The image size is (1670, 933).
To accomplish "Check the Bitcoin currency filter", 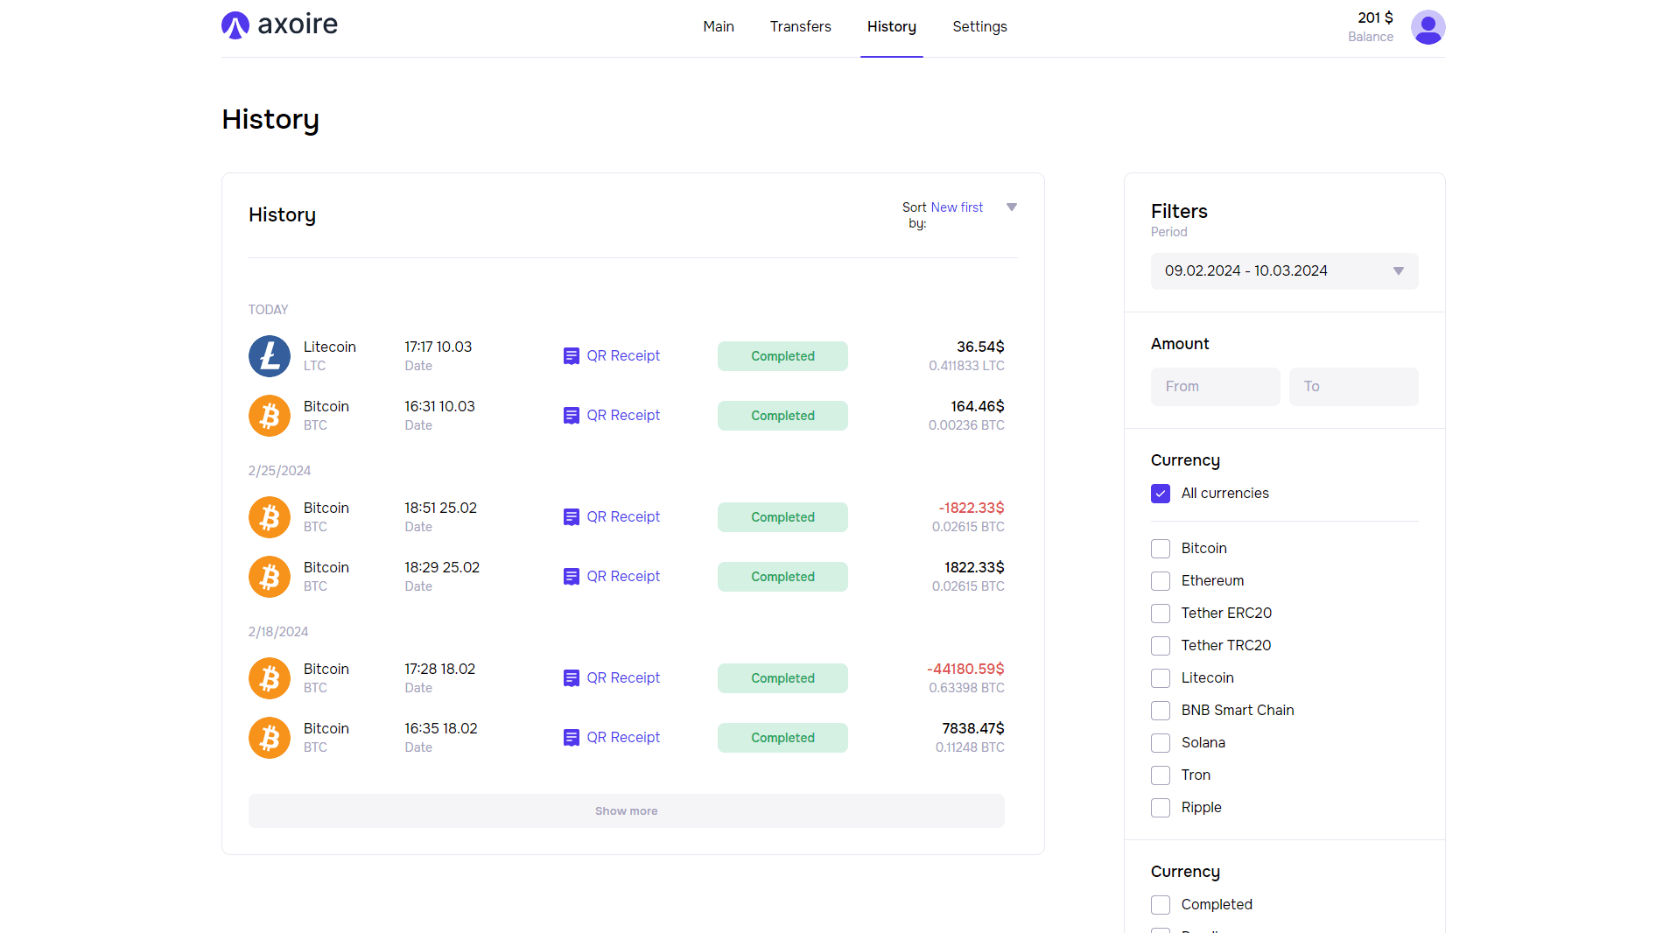I will click(x=1161, y=549).
